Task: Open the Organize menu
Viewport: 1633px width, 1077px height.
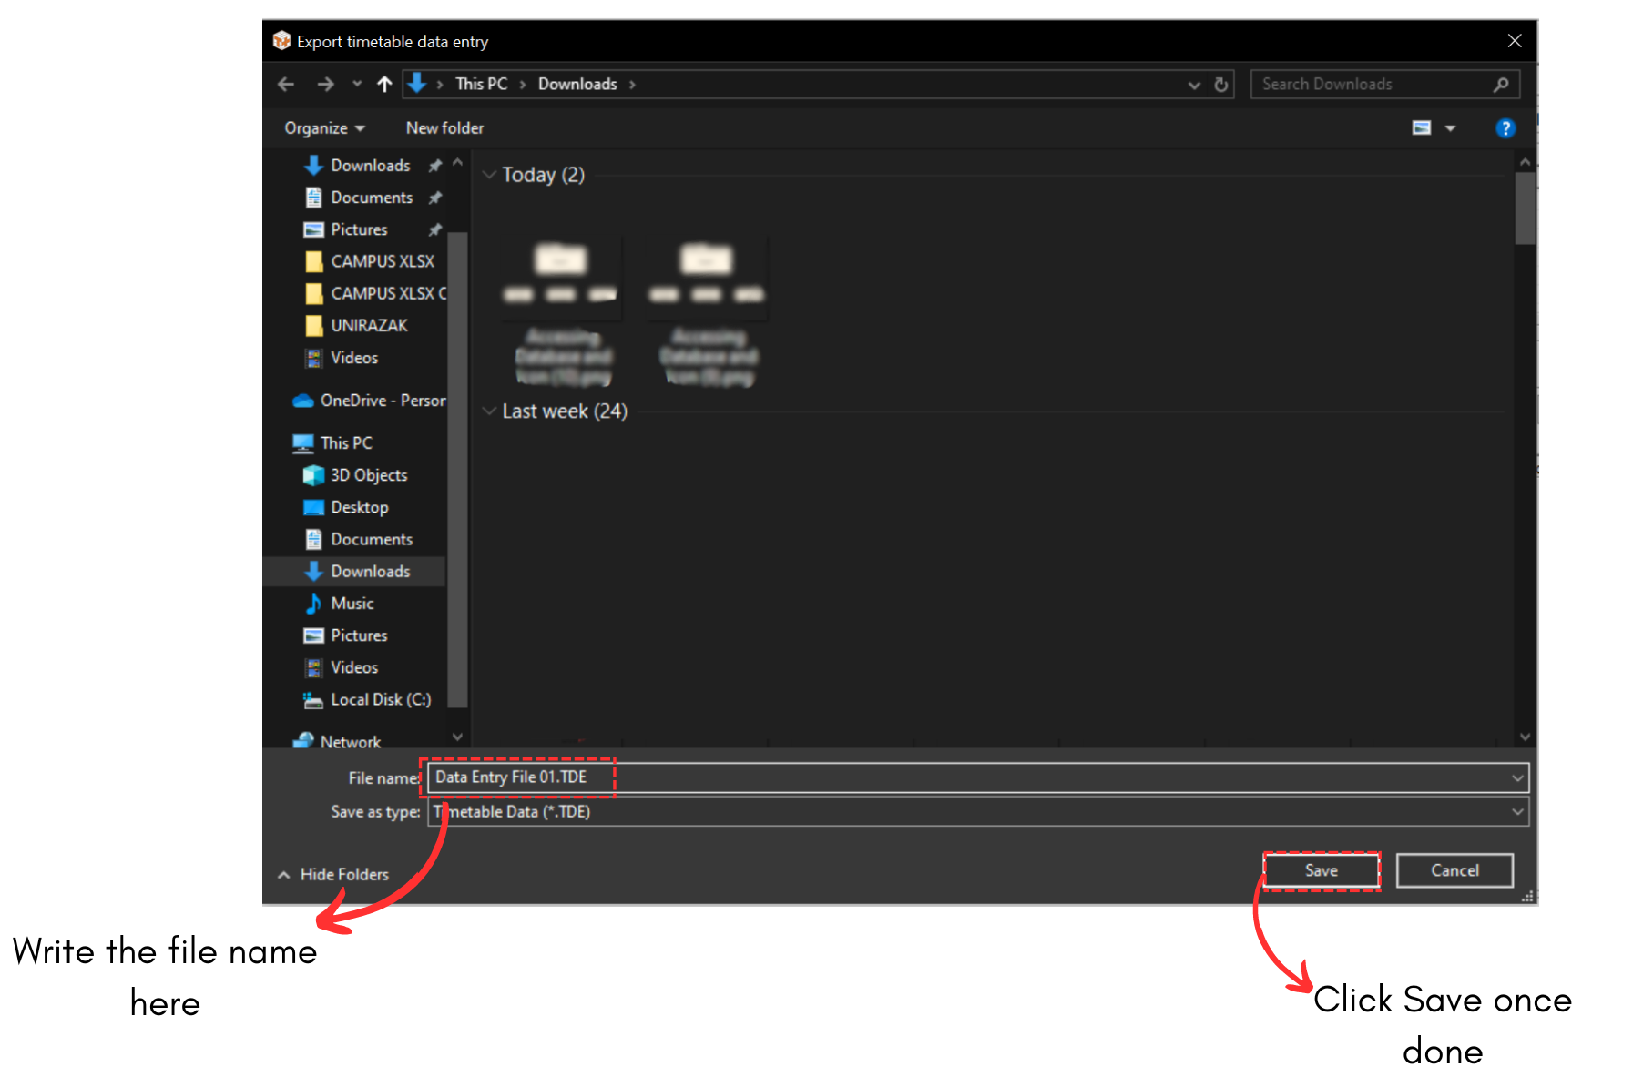Action: coord(323,128)
